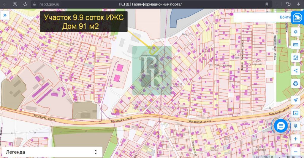Expand the left sidebar with double chevron
Screen dimensions: 304x158
(5, 15)
